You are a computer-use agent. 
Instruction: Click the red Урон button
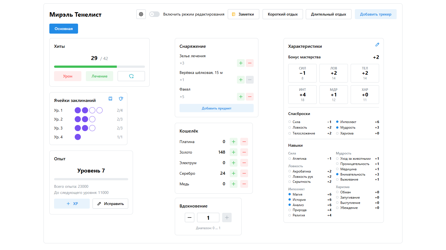point(68,76)
